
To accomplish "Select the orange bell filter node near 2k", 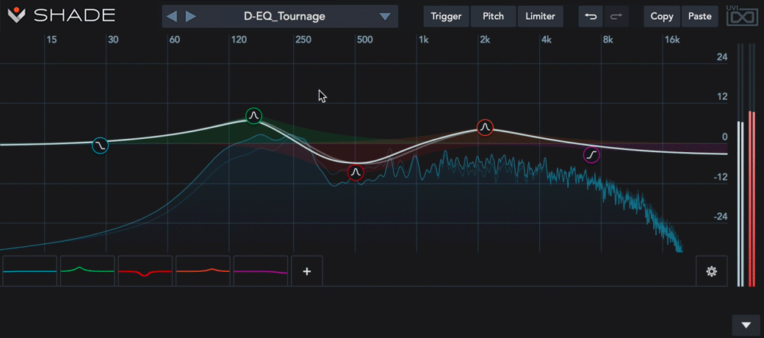I will 484,128.
